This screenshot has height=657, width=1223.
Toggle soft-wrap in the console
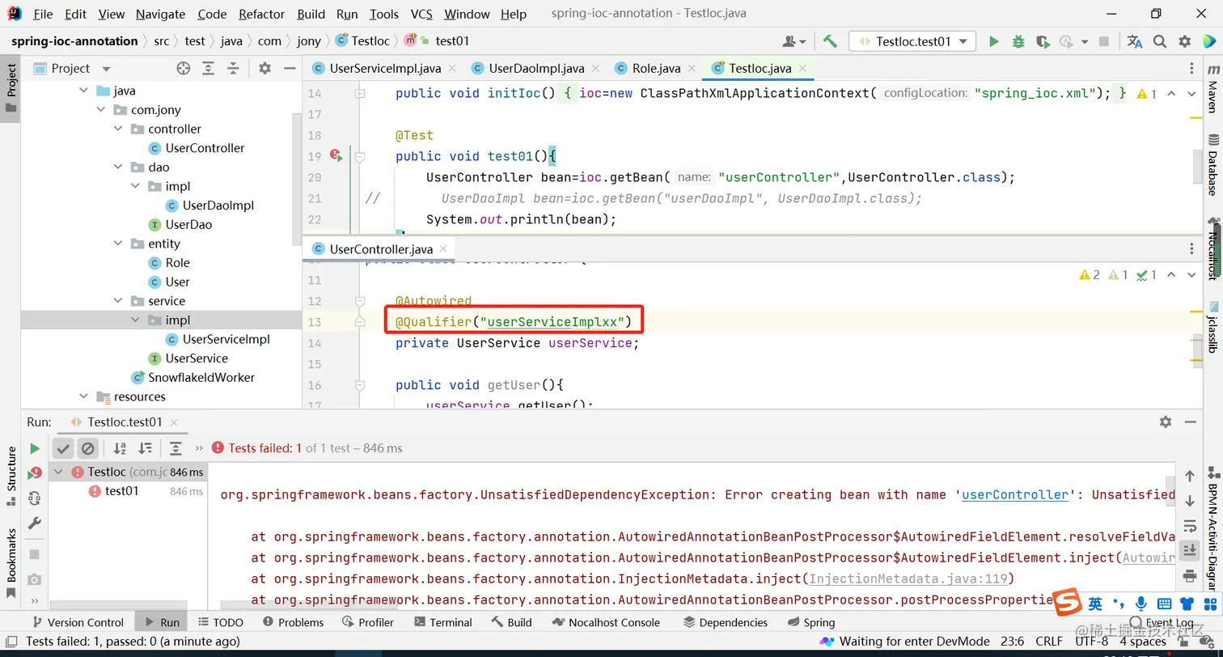pyautogui.click(x=1190, y=526)
